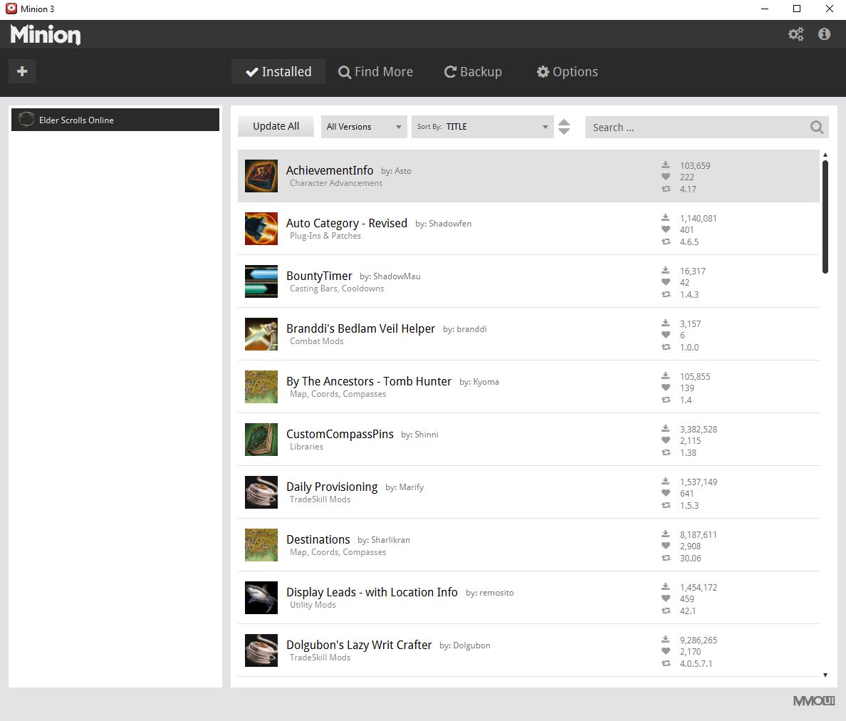Select Branddi's Bedlam Veil Helper title
Image resolution: width=846 pixels, height=721 pixels.
(360, 328)
